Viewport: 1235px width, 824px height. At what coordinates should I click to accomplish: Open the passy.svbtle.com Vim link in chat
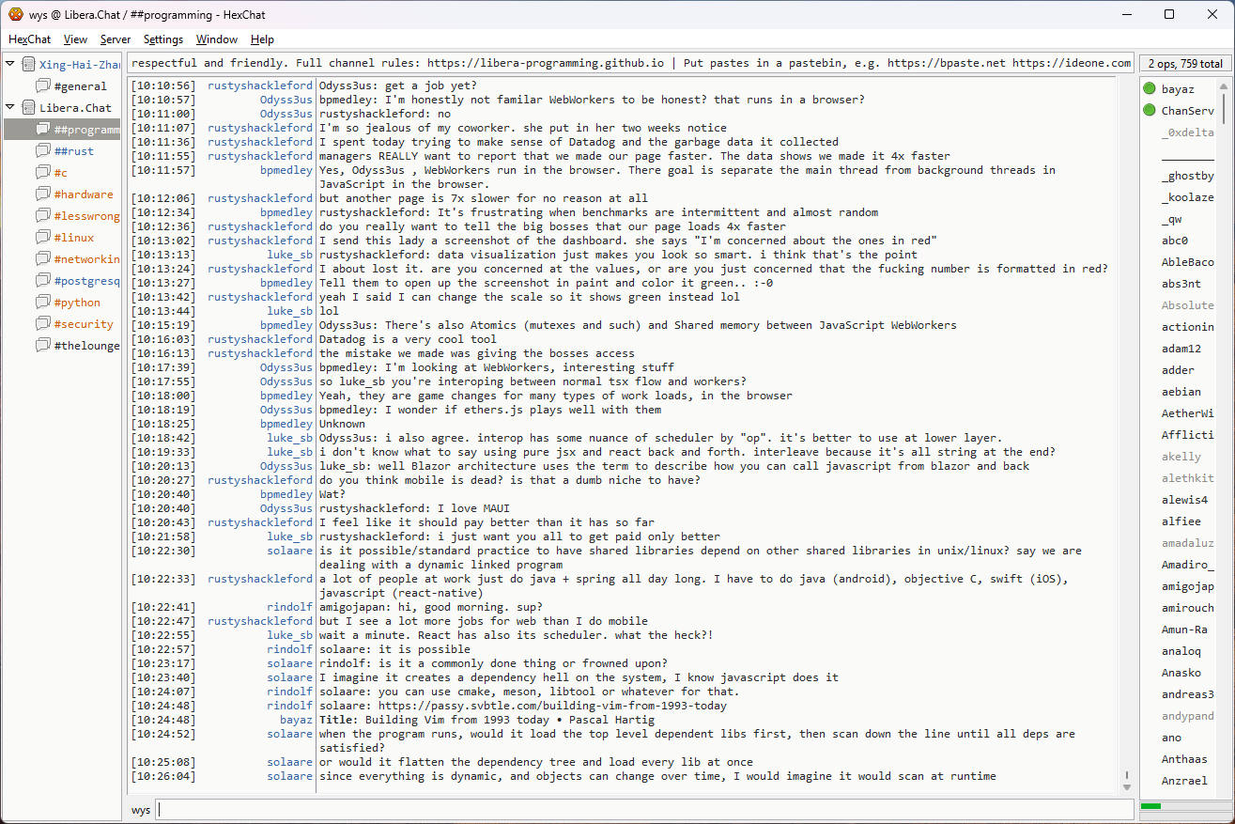[x=552, y=706]
